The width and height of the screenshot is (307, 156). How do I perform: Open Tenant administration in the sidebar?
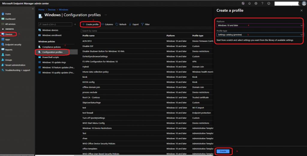point(15,65)
